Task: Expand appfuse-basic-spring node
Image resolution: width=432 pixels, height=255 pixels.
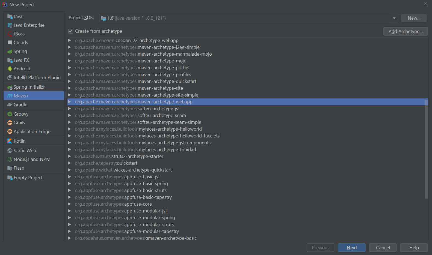Action: tap(70, 184)
